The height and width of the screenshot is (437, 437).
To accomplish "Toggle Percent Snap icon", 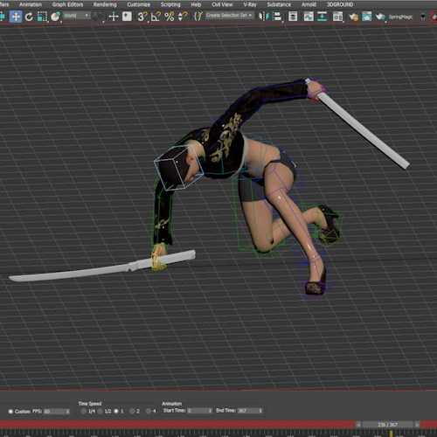I will pyautogui.click(x=170, y=17).
